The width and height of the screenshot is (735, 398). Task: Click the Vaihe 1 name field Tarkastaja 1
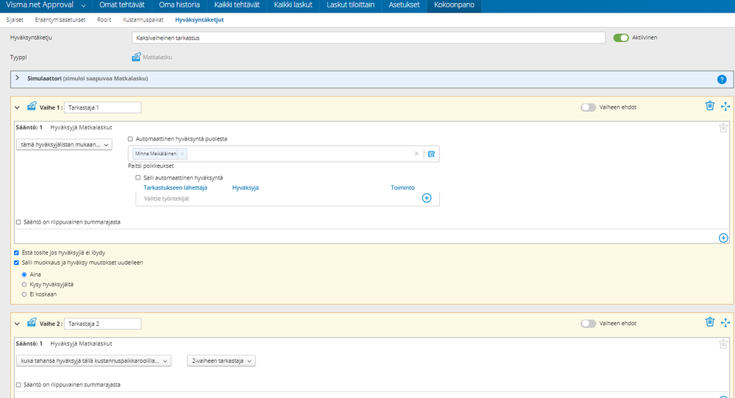[103, 107]
